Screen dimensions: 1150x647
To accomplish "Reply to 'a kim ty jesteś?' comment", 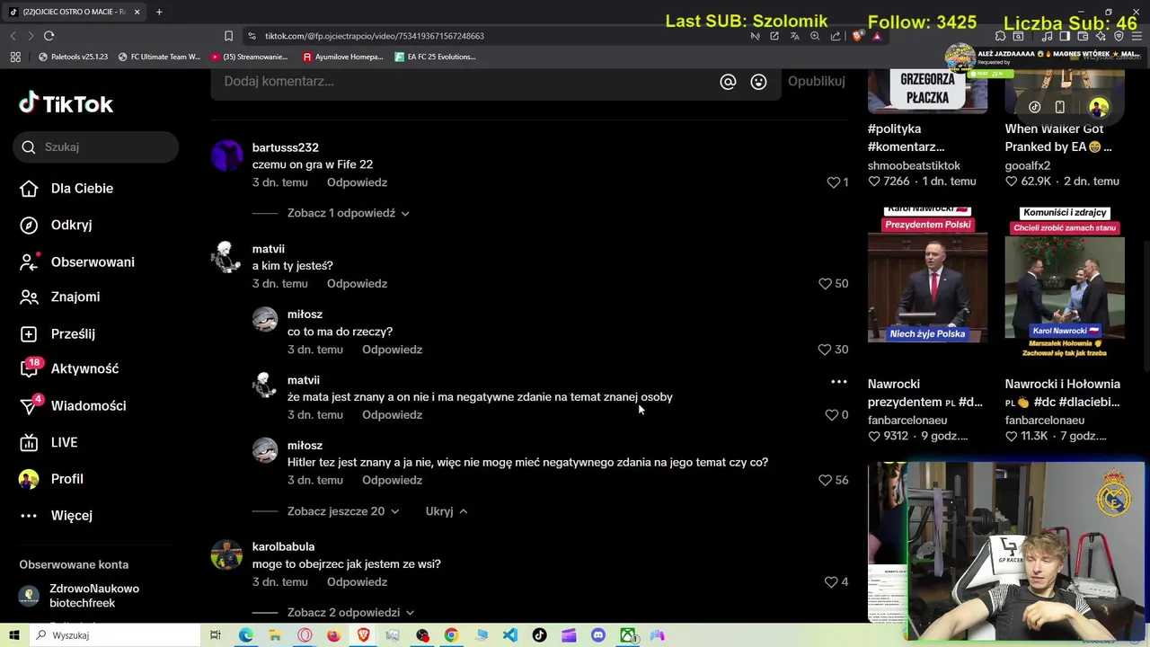I will point(357,283).
